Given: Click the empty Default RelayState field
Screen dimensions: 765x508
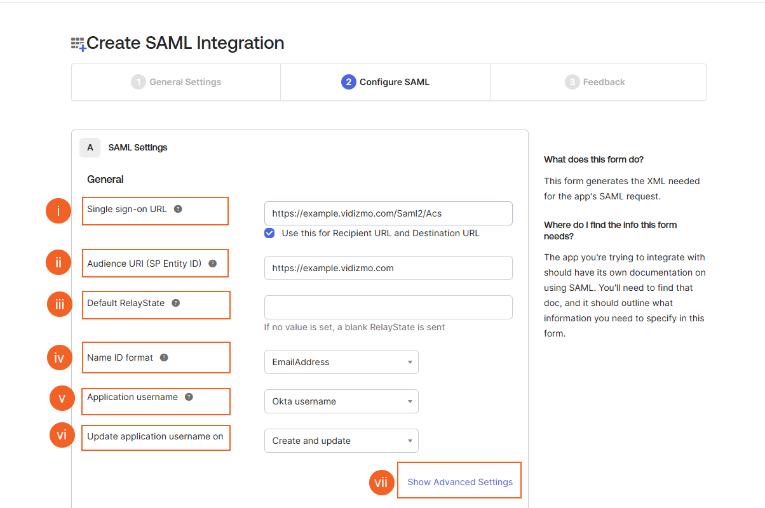Looking at the screenshot, I should (388, 307).
